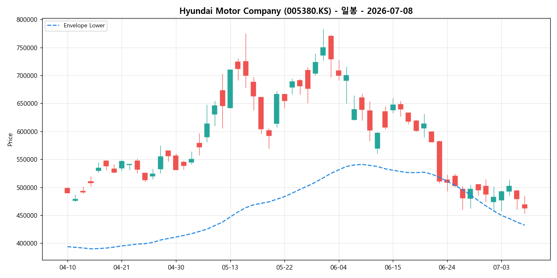The height and width of the screenshot is (278, 557).
Task: Click the 05-22 date tick label
Action: (x=284, y=267)
